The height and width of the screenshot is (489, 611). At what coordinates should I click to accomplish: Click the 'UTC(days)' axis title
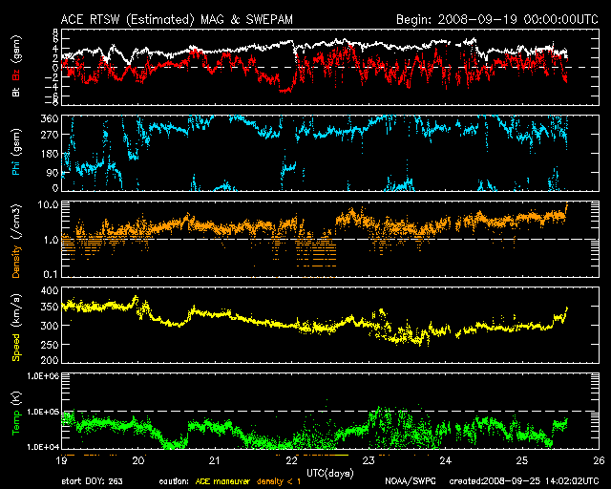pyautogui.click(x=330, y=474)
